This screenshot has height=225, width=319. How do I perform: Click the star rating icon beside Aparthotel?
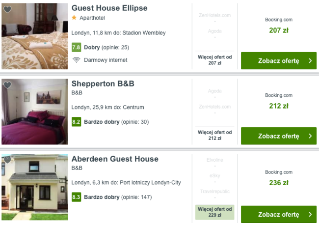(74, 18)
